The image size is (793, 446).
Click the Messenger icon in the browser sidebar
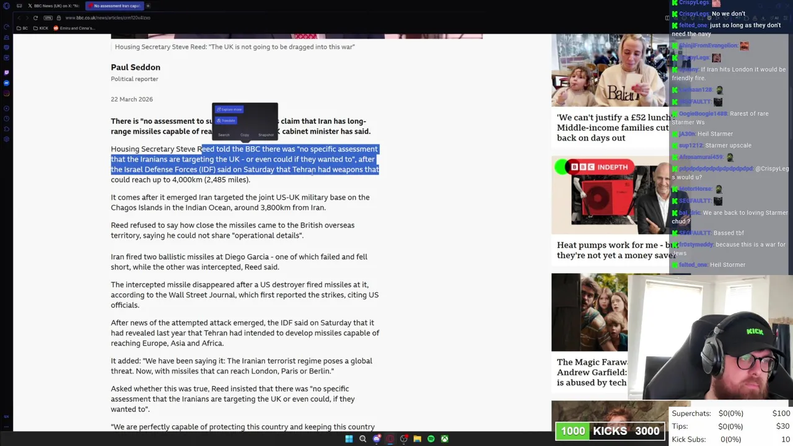(6, 83)
